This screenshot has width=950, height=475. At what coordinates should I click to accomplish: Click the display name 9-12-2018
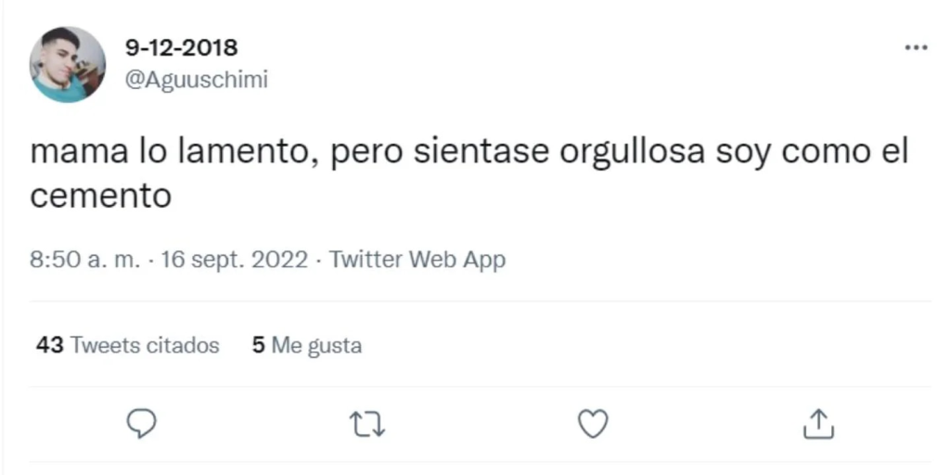coord(181,46)
